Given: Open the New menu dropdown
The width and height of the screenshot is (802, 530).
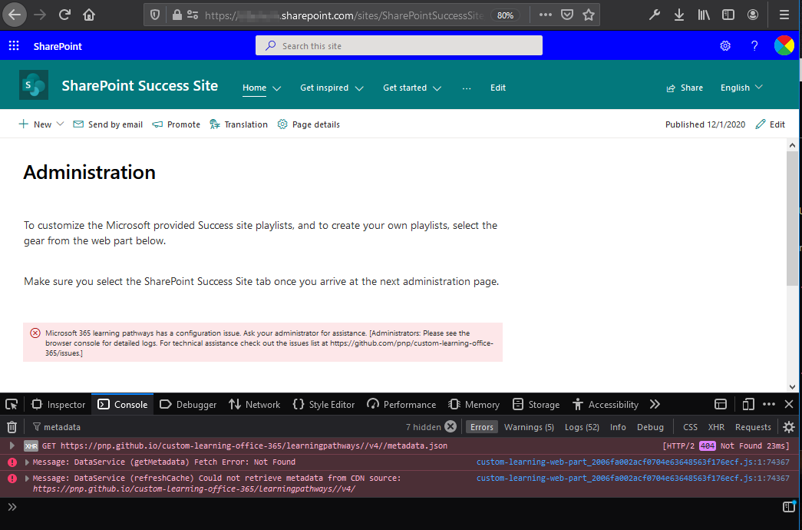Looking at the screenshot, I should 41,124.
